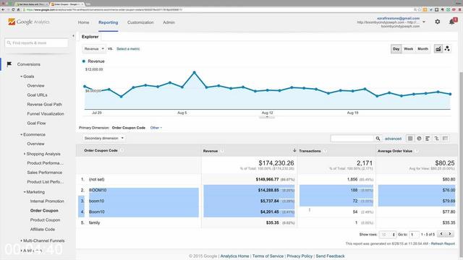Open the settings gear icon

[437, 22]
